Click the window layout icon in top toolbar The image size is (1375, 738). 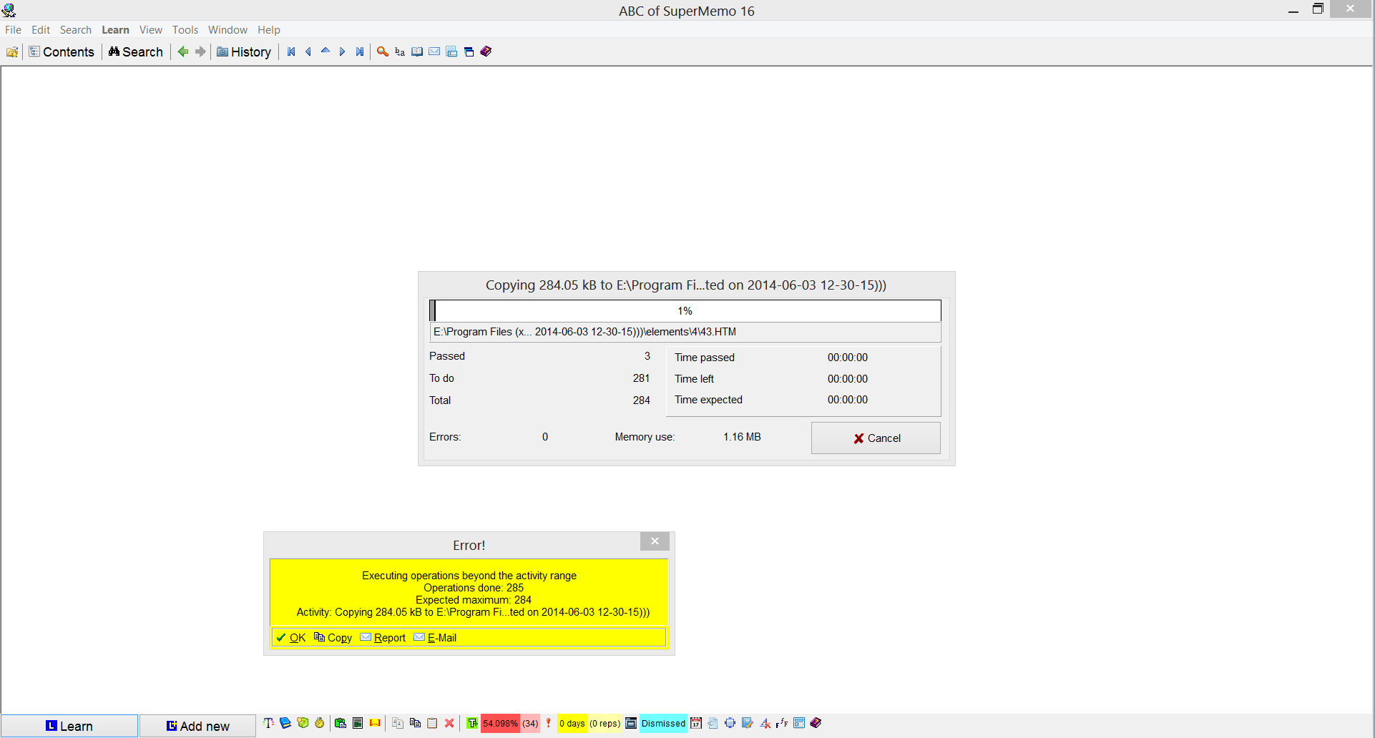(469, 51)
